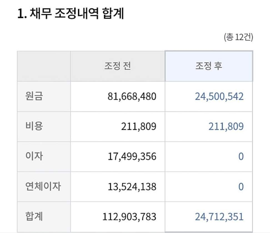Click the adjusted interest 0 value
This screenshot has width=270, height=233.
pyautogui.click(x=241, y=157)
